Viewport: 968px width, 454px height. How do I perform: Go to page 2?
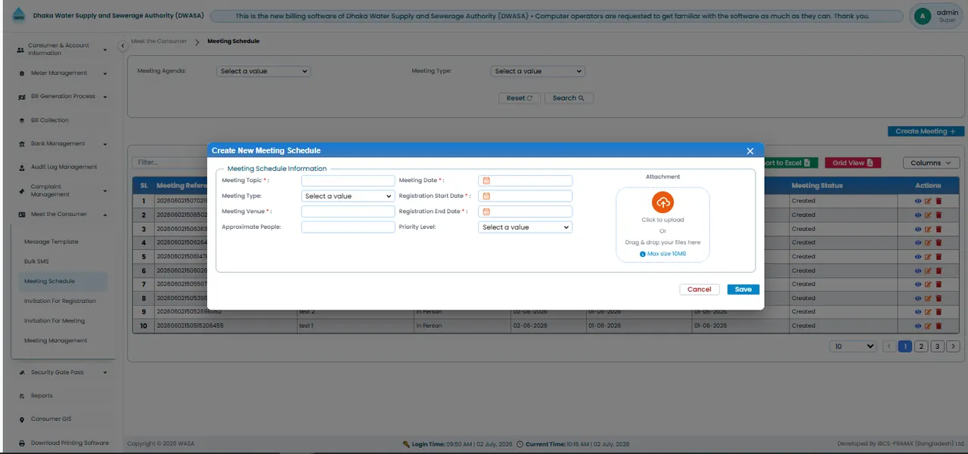point(920,347)
